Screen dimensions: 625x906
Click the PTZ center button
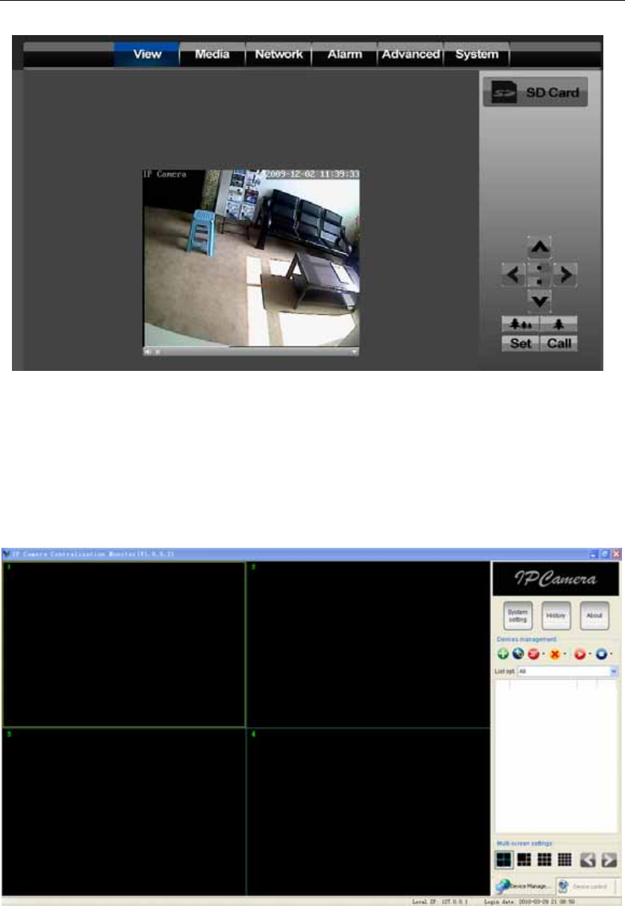point(540,275)
